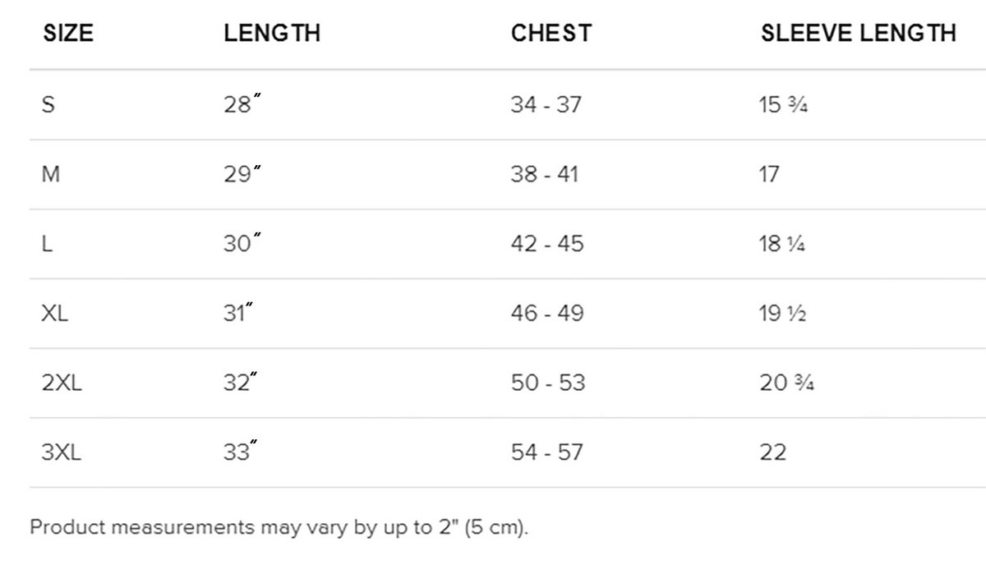Click the 38 - 41 chest measurement
986x565 pixels.
[x=544, y=175]
